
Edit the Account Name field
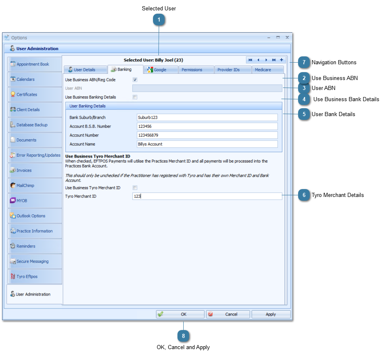click(207, 144)
